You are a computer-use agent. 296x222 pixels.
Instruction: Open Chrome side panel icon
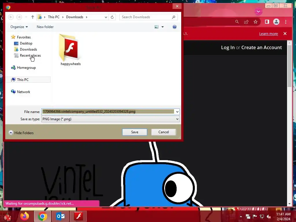(267, 22)
